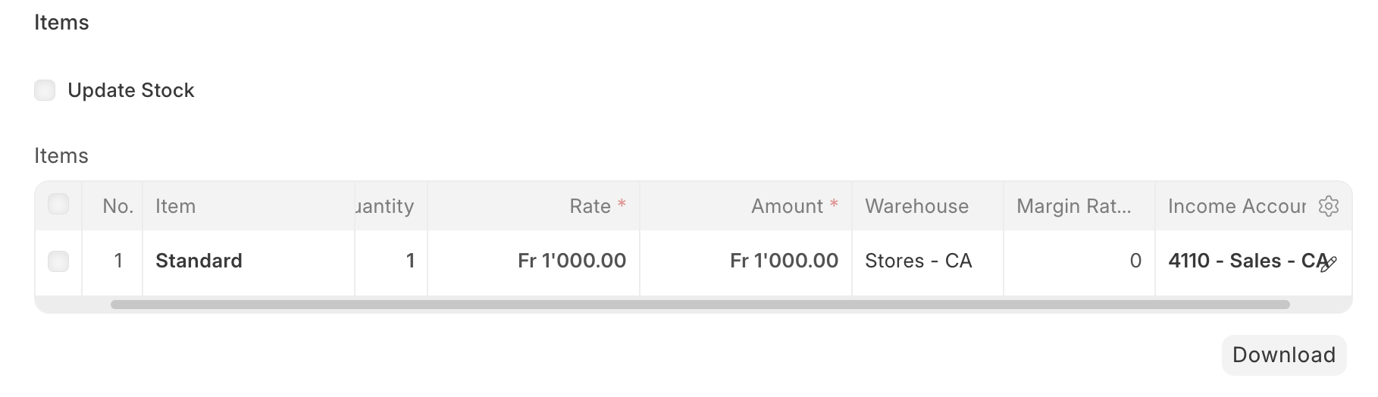
Task: Click the Income Account column header
Action: (x=1236, y=206)
